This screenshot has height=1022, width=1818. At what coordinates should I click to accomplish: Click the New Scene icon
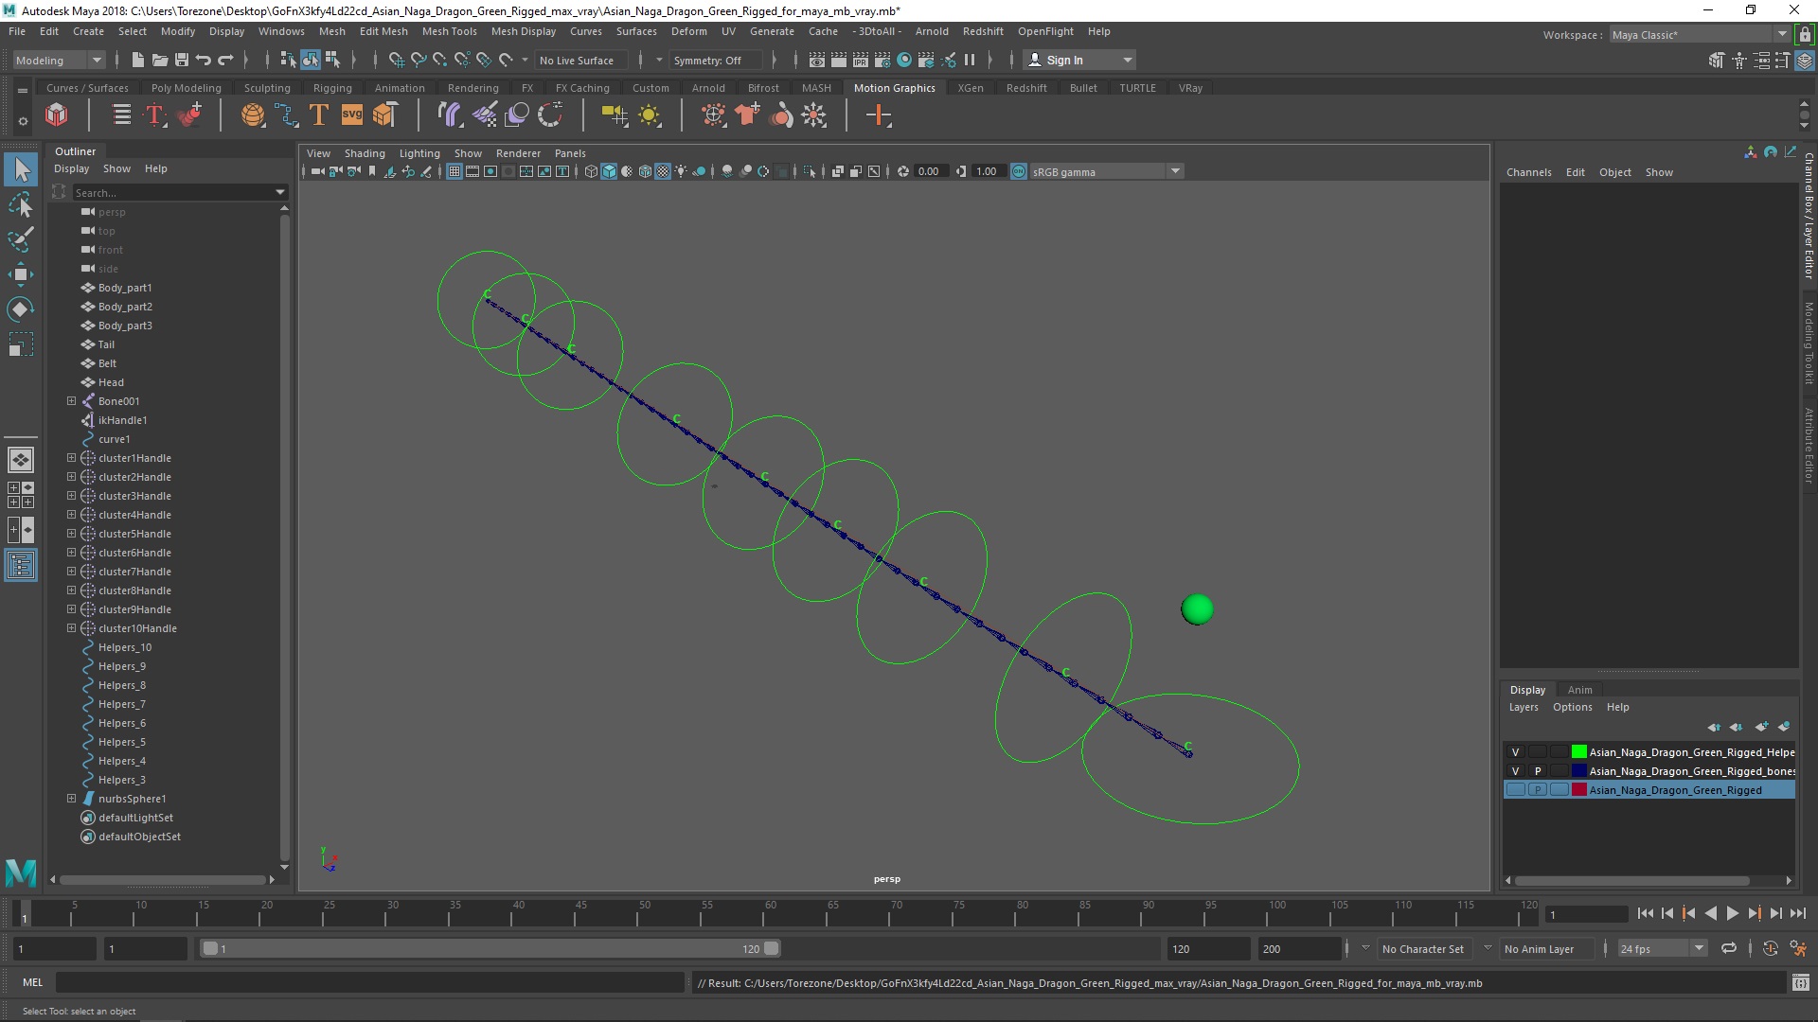click(137, 60)
